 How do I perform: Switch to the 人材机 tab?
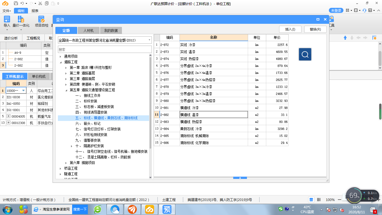coord(88,31)
